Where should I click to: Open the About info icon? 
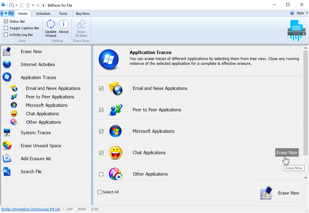point(64,24)
